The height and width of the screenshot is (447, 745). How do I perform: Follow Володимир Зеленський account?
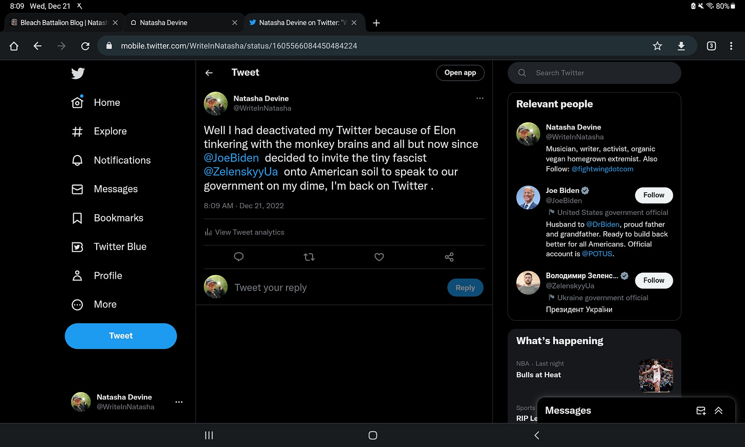coord(654,280)
